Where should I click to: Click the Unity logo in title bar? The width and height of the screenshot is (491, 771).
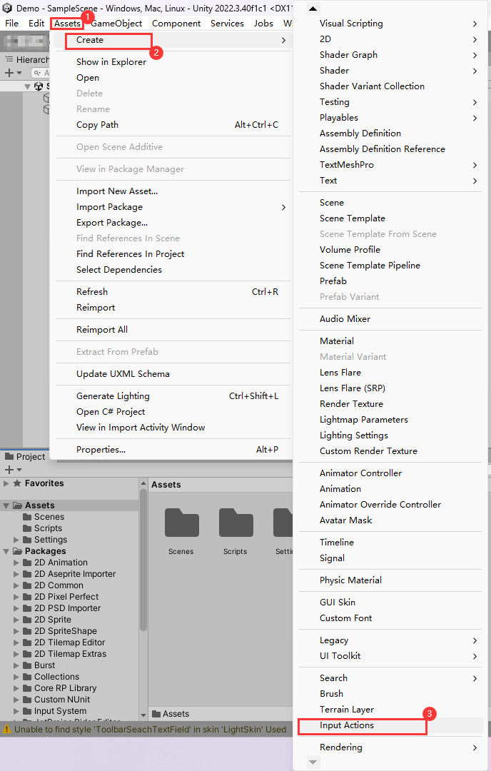(7, 9)
